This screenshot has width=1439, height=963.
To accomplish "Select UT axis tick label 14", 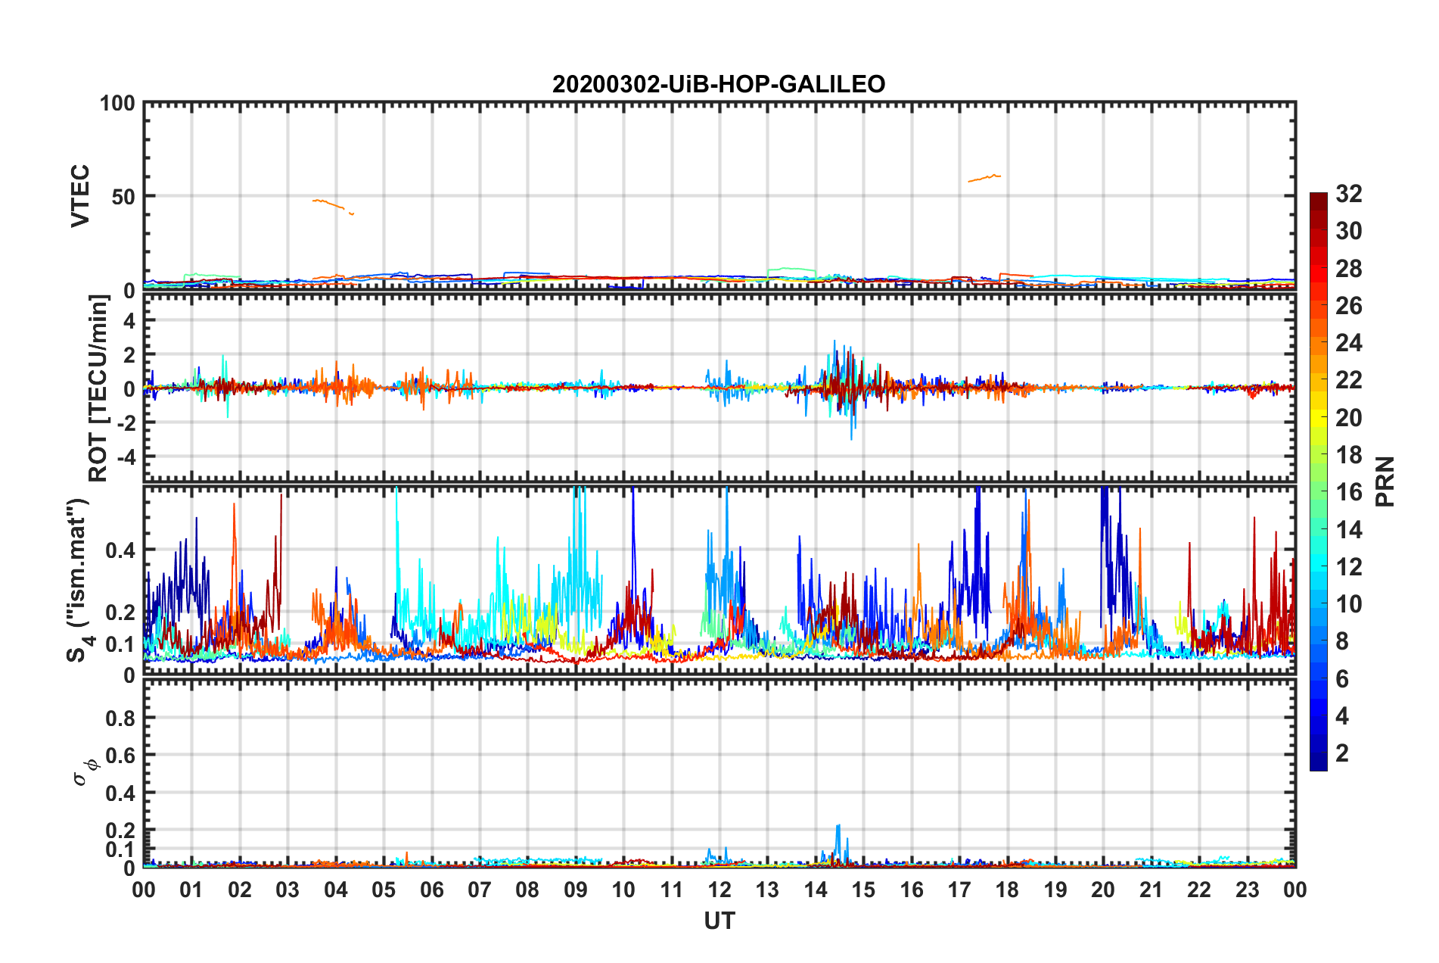I will [816, 890].
